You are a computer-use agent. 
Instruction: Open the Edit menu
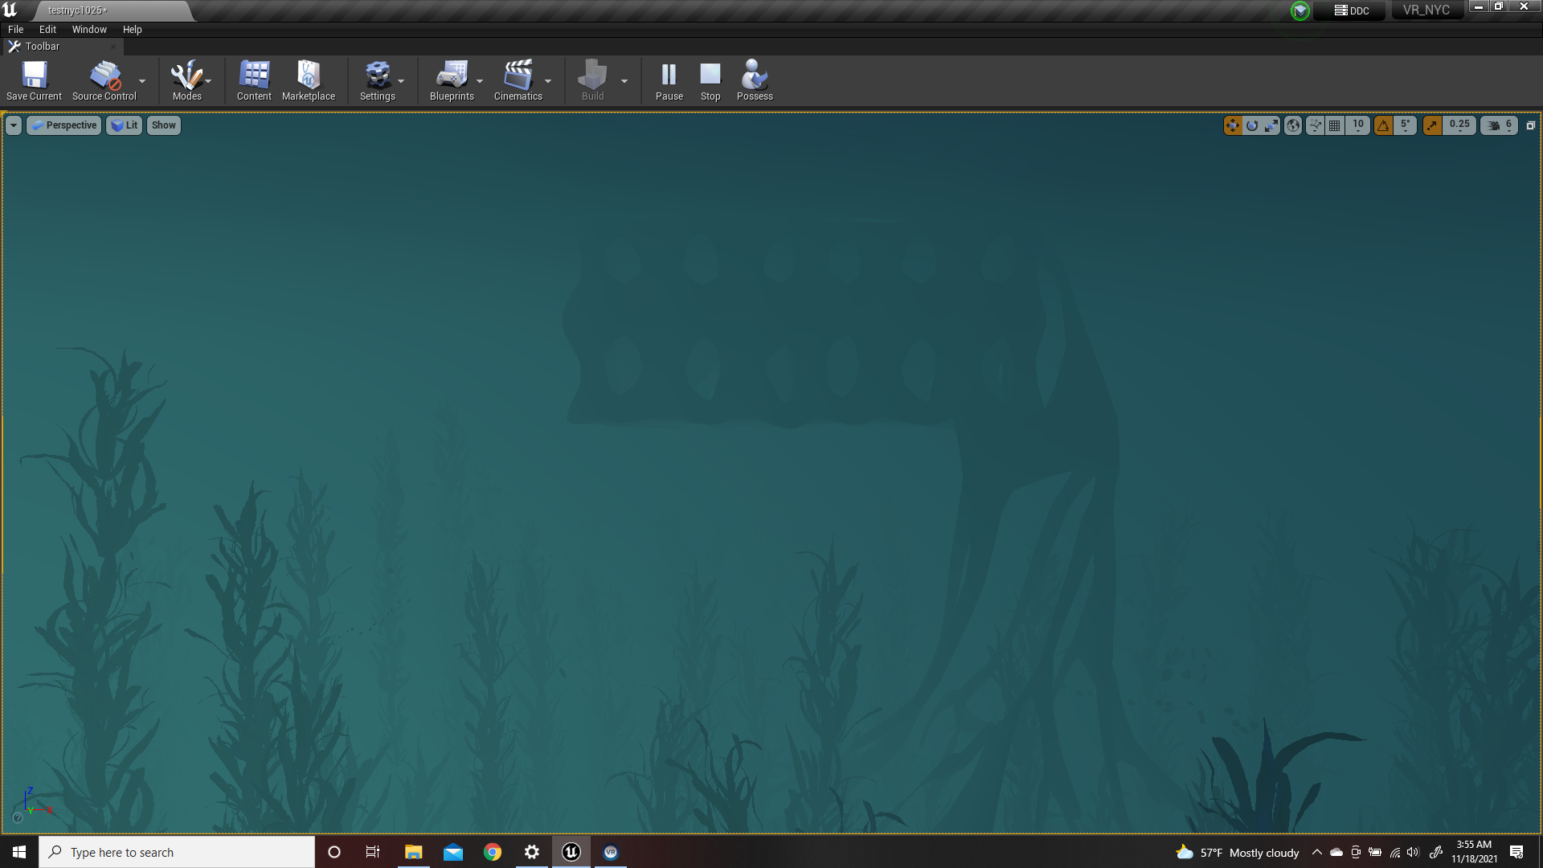point(47,29)
